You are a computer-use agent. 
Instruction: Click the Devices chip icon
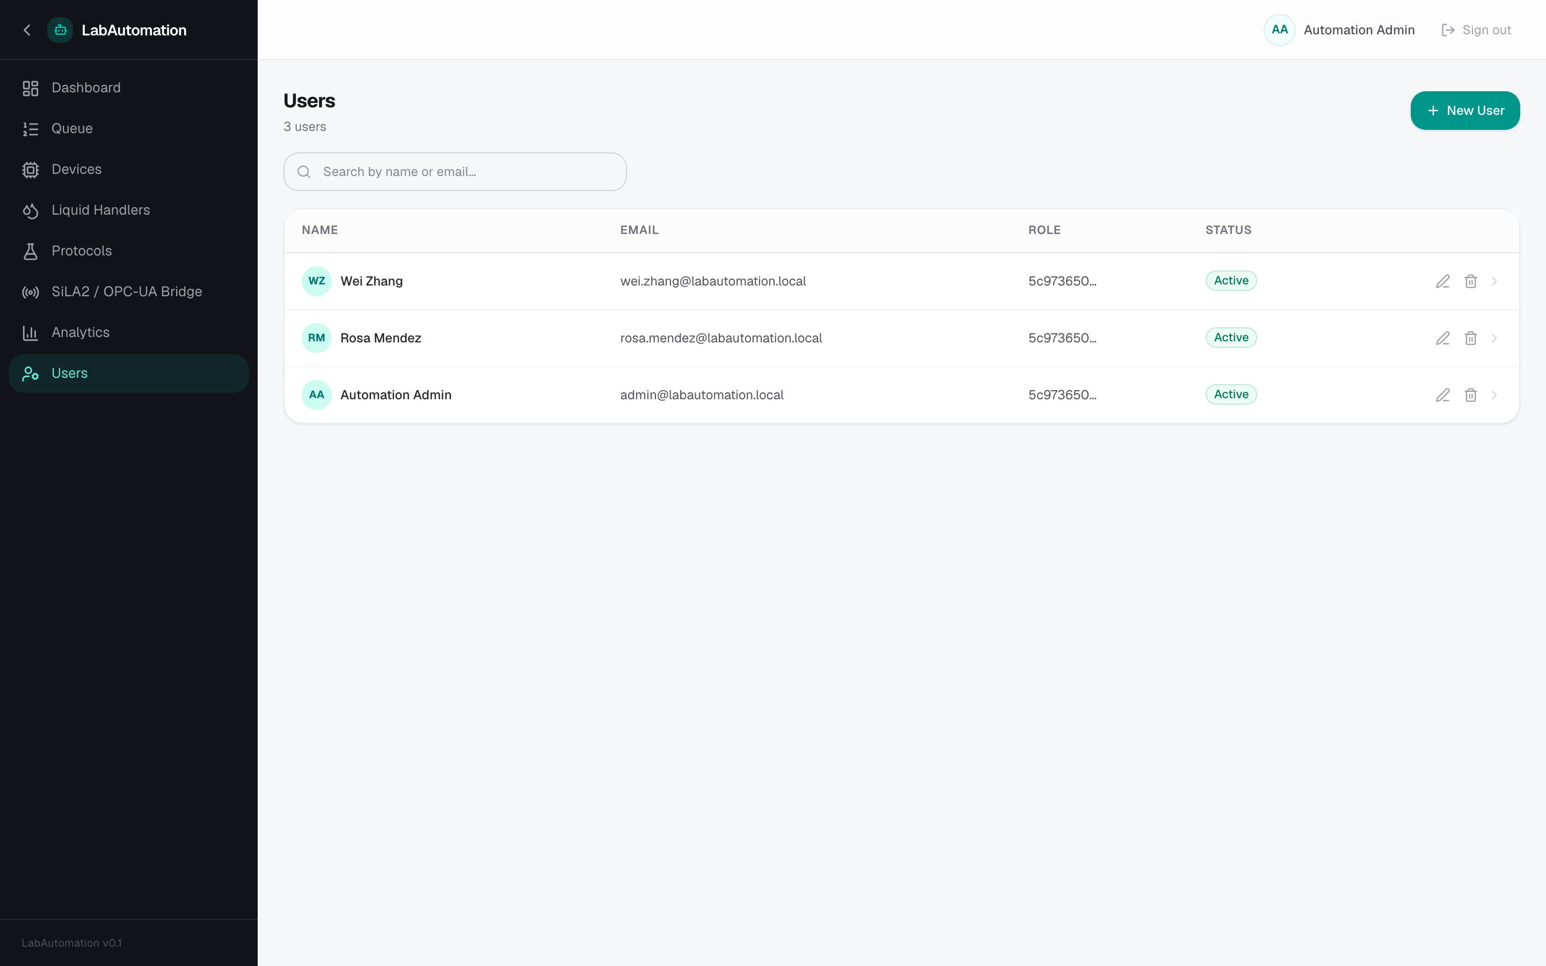click(x=31, y=170)
